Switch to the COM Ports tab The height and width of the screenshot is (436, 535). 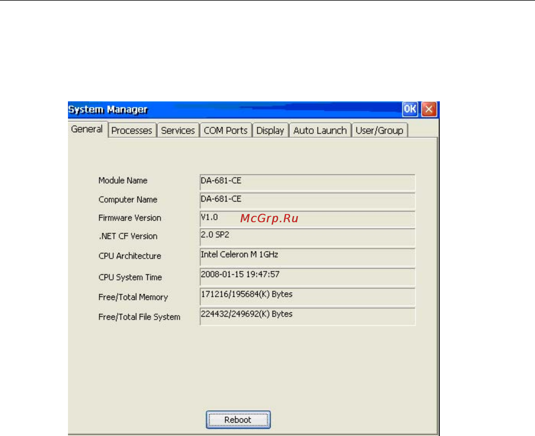pos(226,130)
